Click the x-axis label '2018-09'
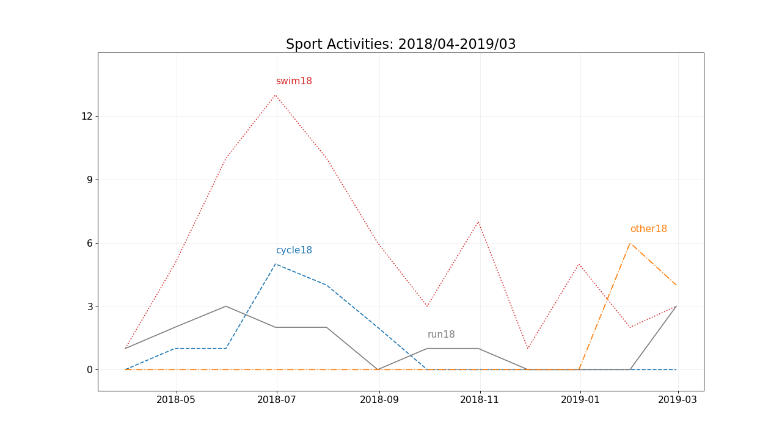The height and width of the screenshot is (439, 782). click(379, 400)
